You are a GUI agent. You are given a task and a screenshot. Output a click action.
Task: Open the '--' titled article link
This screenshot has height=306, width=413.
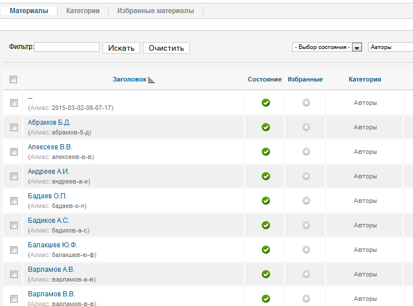(x=30, y=98)
